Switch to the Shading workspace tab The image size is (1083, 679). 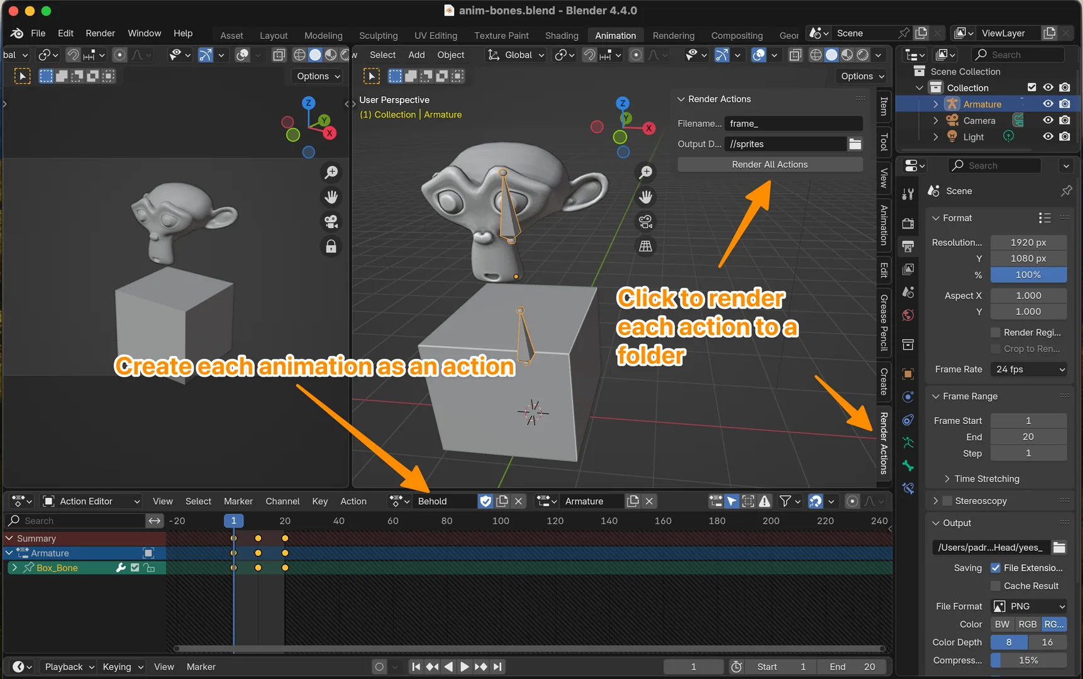562,36
